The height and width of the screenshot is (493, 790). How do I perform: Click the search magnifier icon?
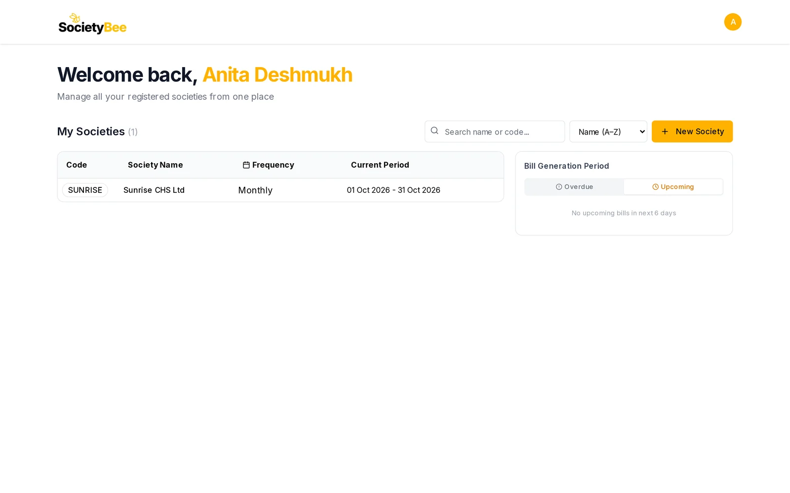[434, 131]
